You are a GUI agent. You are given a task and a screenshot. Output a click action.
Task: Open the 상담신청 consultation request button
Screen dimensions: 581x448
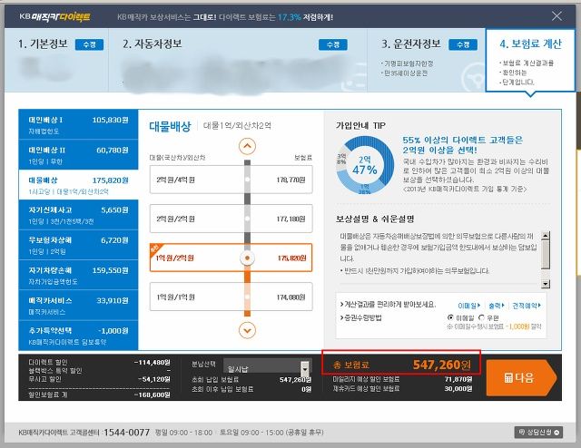538,432
